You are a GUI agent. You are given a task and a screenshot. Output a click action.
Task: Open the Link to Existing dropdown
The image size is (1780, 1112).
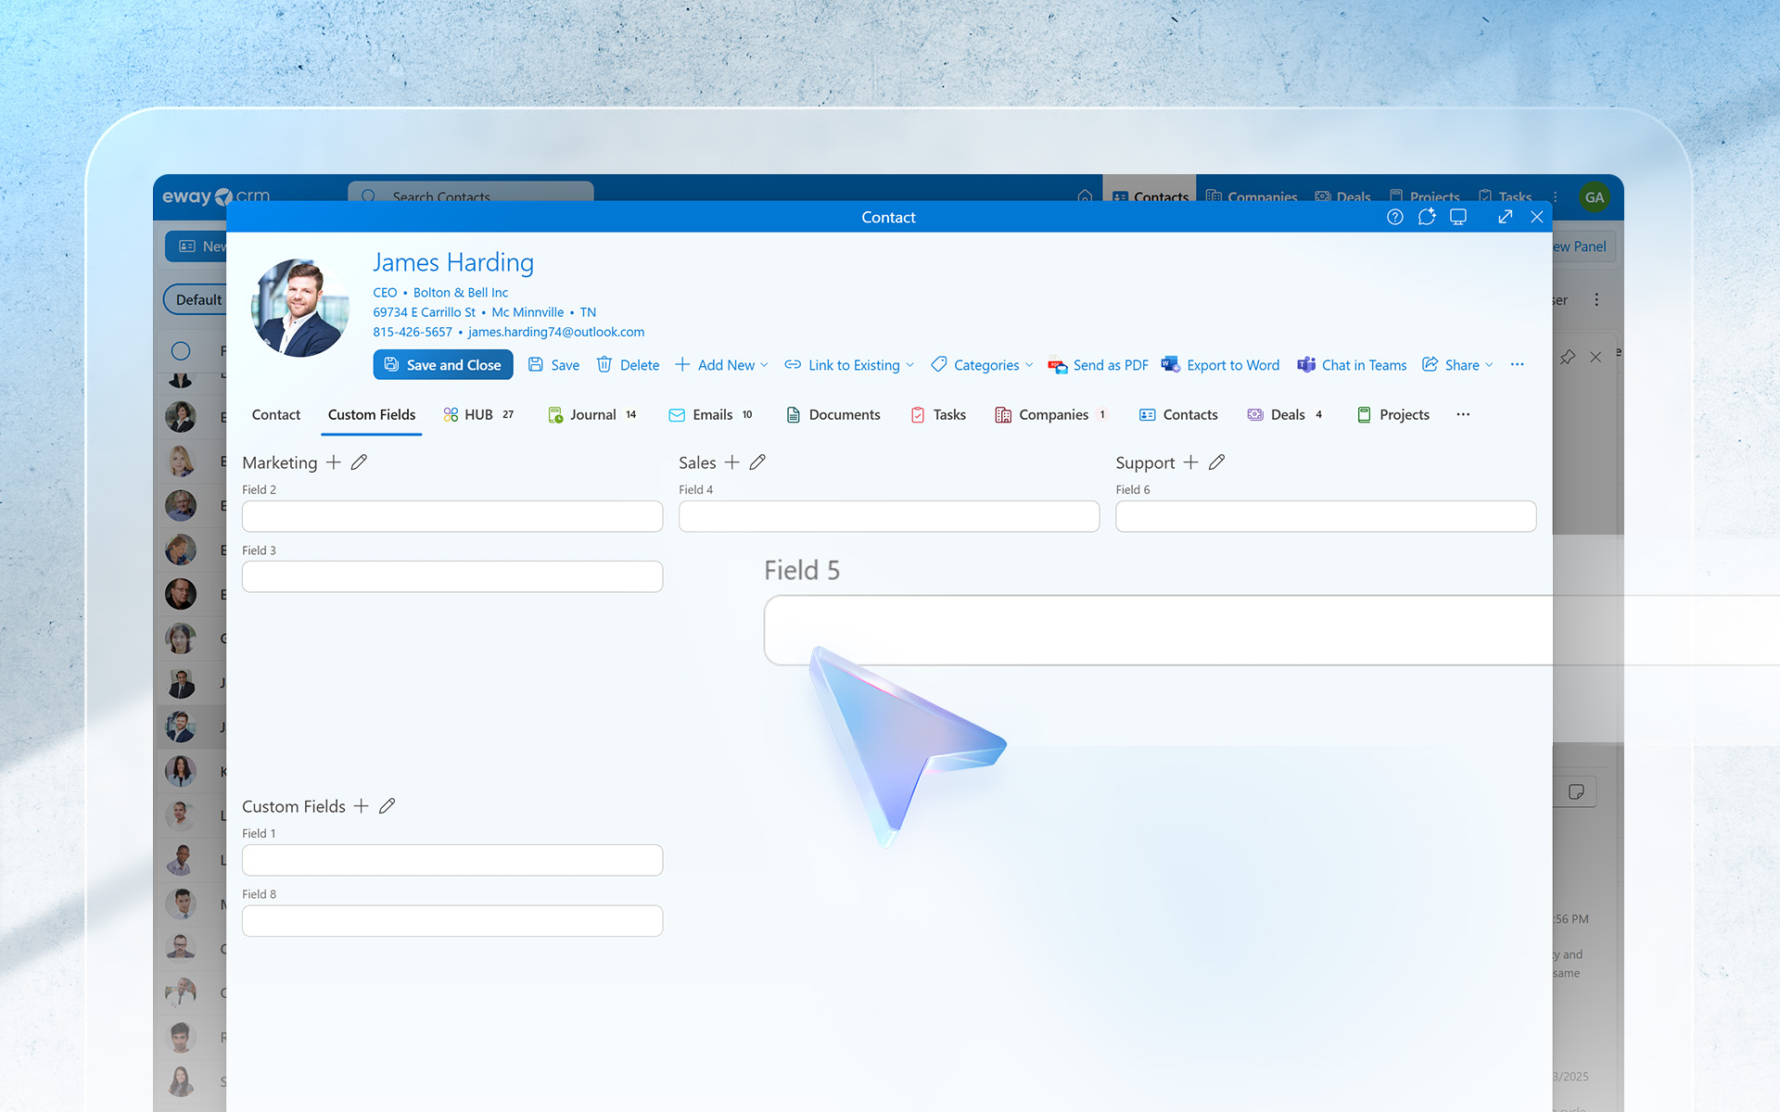(848, 365)
